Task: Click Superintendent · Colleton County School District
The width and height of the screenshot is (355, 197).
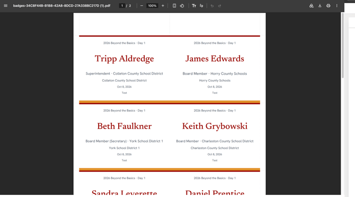Action: [x=125, y=73]
